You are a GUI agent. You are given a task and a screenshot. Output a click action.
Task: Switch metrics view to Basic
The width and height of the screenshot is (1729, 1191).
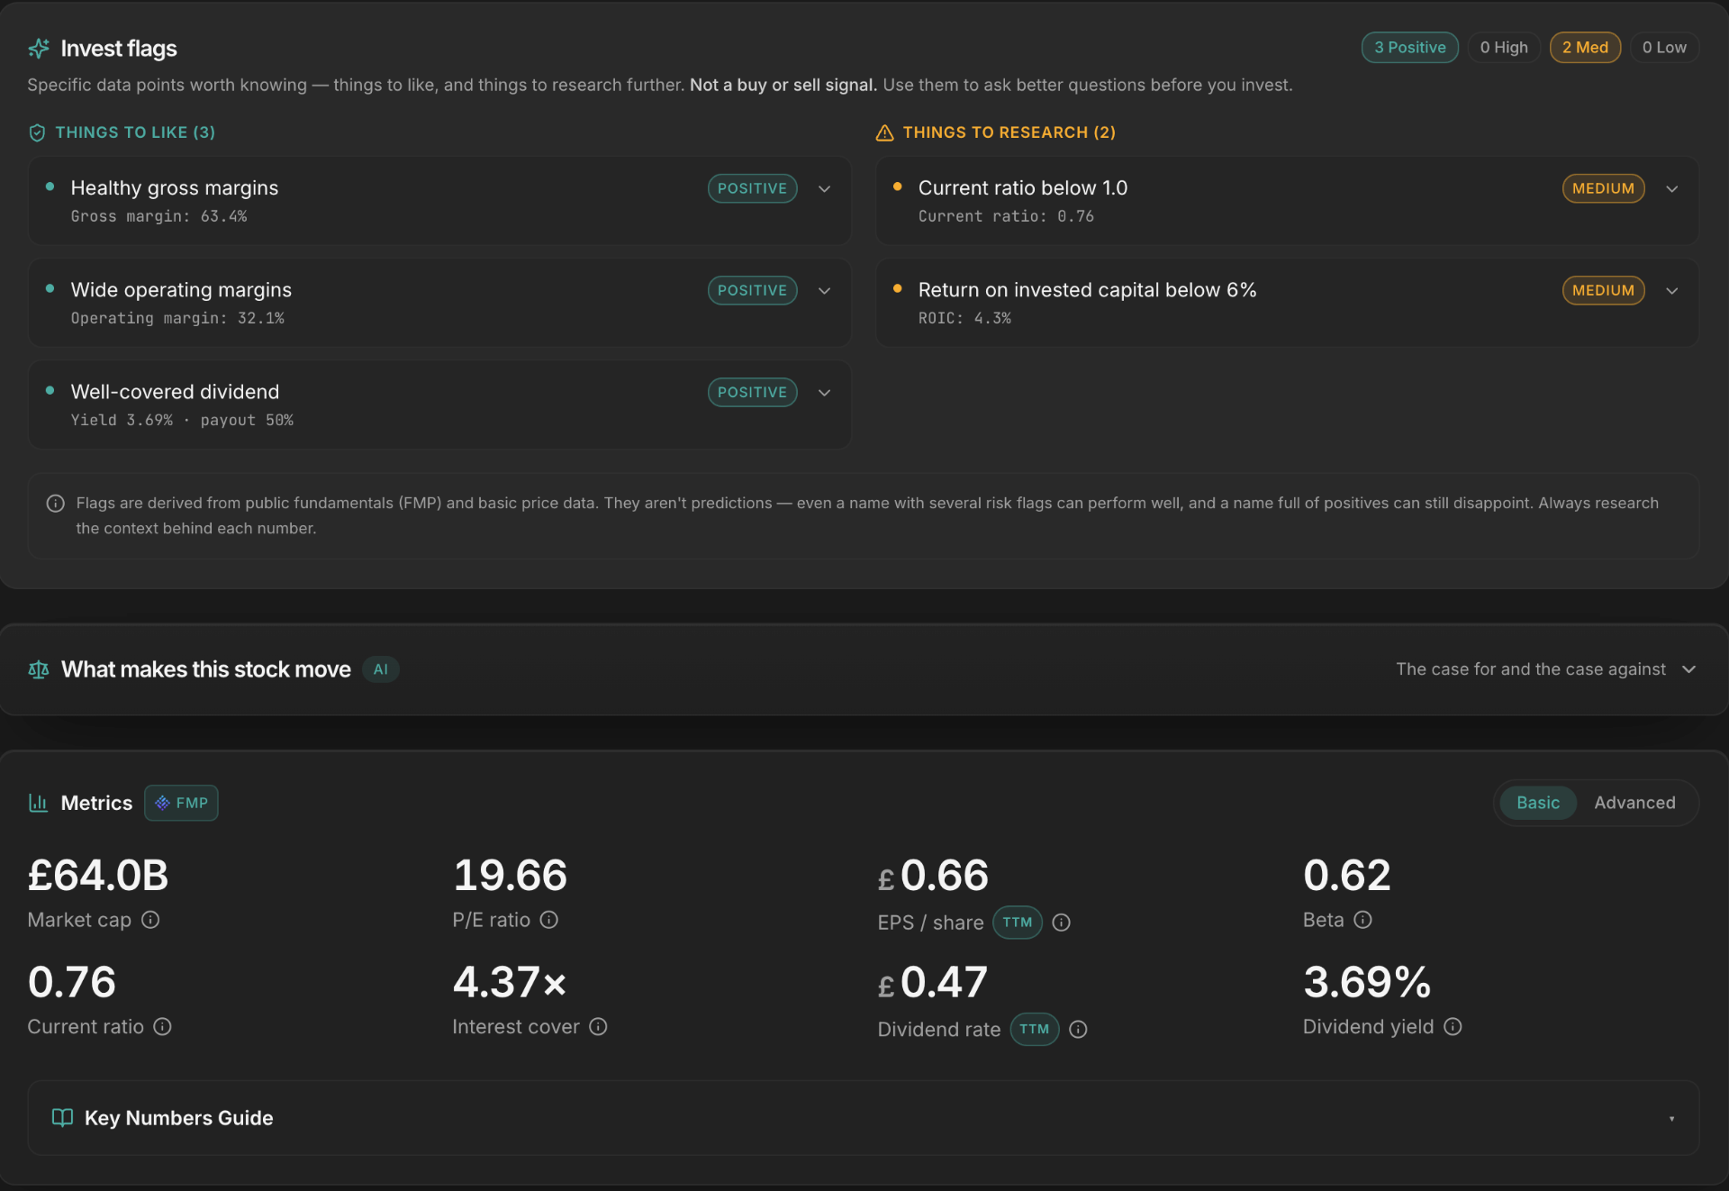point(1537,803)
